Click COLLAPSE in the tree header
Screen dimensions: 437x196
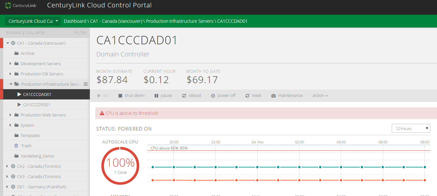pos(36,33)
